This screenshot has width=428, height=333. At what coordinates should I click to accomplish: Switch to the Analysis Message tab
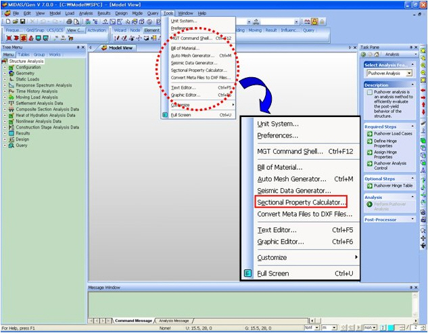[173, 320]
